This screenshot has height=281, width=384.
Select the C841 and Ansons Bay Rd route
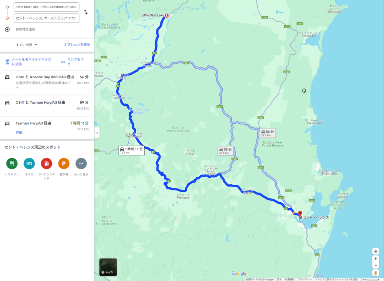(47, 83)
